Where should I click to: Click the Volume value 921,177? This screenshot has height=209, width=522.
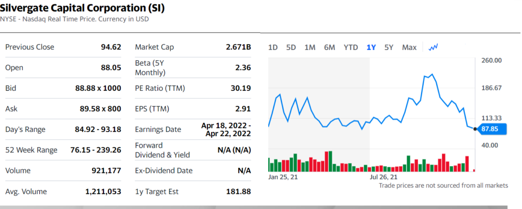(106, 171)
